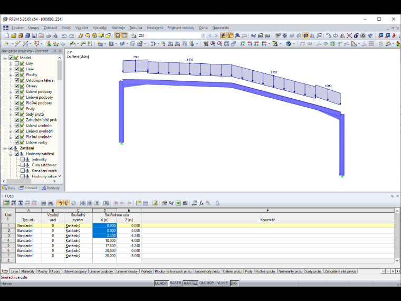Go to the previous load case arrow
The width and height of the screenshot is (401, 301).
click(x=210, y=36)
